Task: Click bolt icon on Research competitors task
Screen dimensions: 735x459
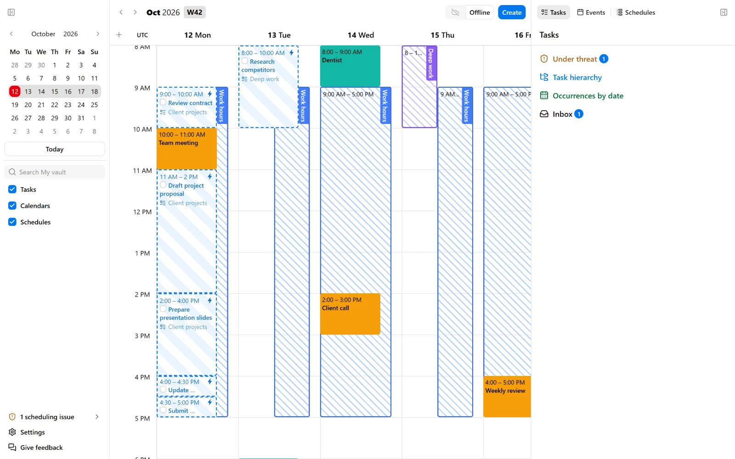Action: coord(291,53)
